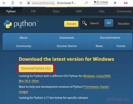Open the Socialize menu
The height and width of the screenshot is (104, 133).
pos(123,24)
